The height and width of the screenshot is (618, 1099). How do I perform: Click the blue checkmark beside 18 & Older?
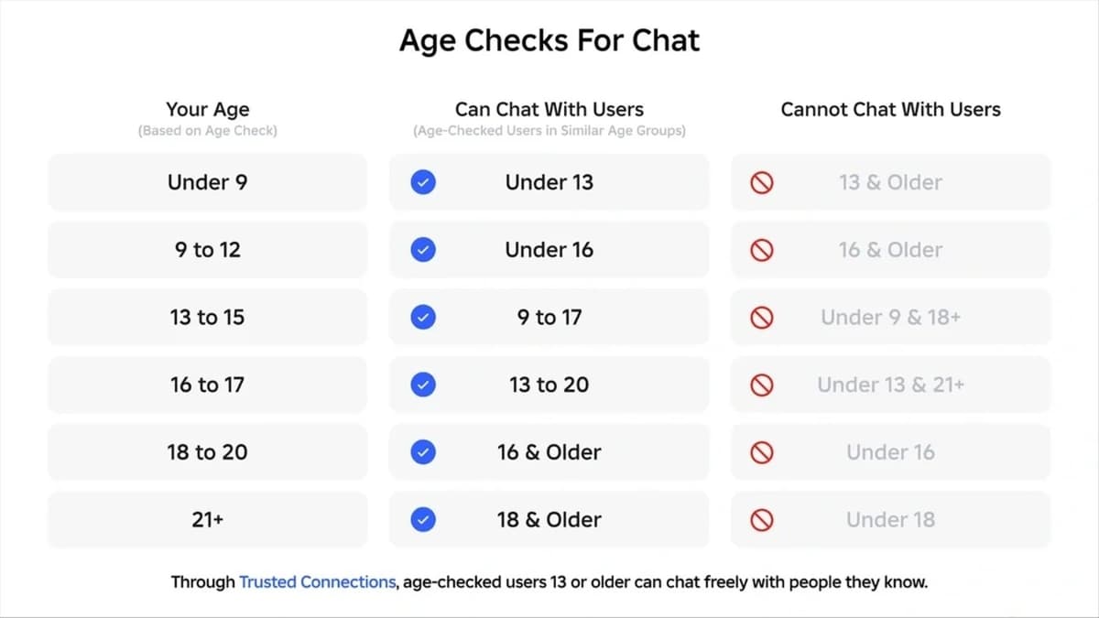(x=423, y=520)
